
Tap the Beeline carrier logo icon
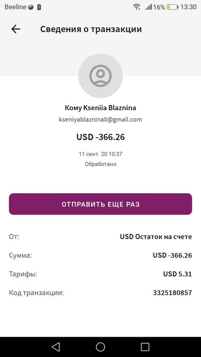[x=31, y=7]
